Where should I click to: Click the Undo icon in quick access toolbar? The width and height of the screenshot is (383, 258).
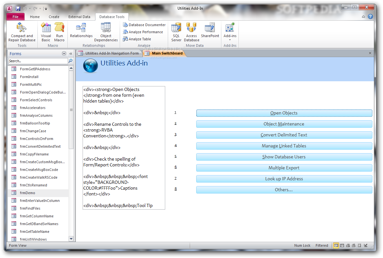pos(25,8)
